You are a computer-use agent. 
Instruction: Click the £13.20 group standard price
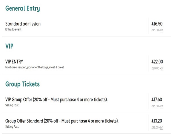157,121
